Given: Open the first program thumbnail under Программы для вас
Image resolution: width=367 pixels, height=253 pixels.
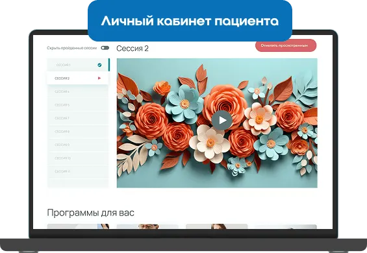Looking at the screenshot, I should click(78, 226).
